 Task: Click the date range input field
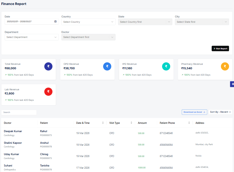click(x=29, y=22)
